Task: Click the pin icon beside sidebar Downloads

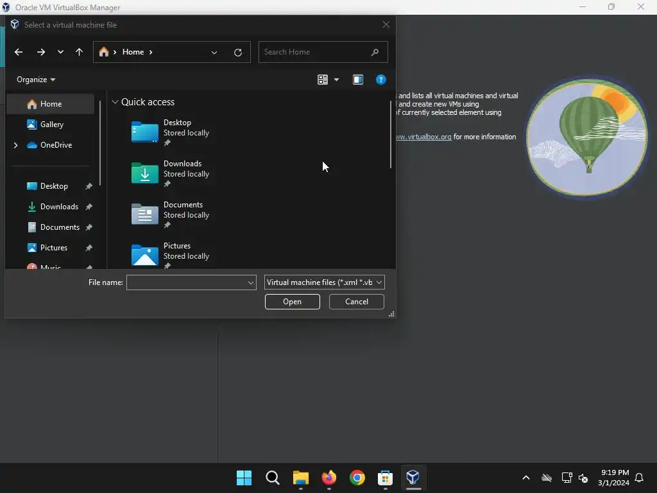Action: tap(89, 207)
